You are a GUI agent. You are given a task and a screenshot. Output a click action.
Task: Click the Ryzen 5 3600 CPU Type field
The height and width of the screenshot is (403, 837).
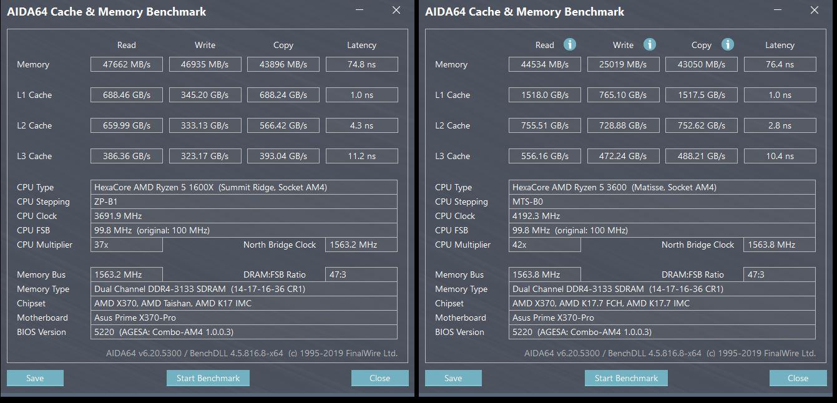pos(662,187)
